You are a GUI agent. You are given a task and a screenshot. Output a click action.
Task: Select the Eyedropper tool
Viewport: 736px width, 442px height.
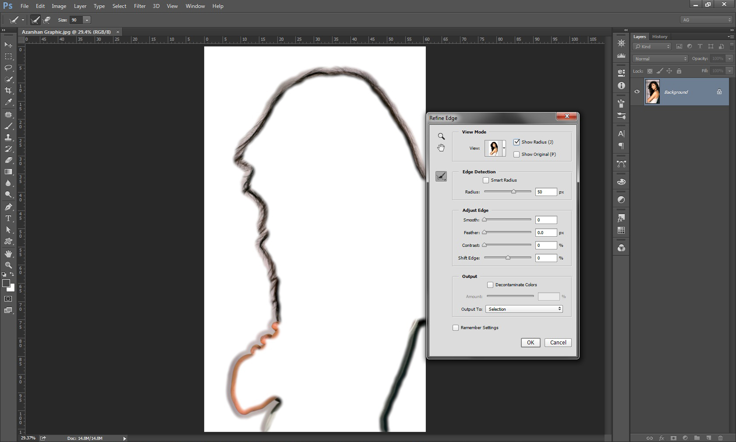[8, 102]
